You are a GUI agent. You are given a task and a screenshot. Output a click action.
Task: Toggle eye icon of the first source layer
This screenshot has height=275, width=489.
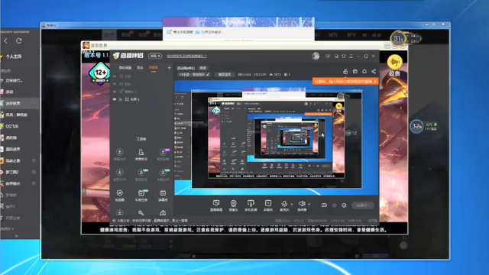[x=115, y=76]
